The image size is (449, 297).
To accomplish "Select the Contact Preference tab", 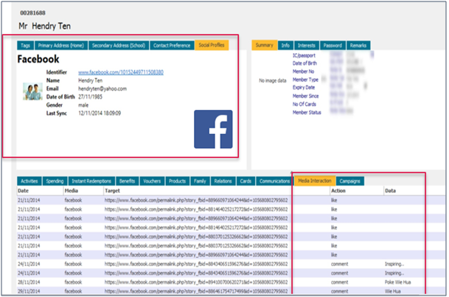I will click(x=172, y=45).
